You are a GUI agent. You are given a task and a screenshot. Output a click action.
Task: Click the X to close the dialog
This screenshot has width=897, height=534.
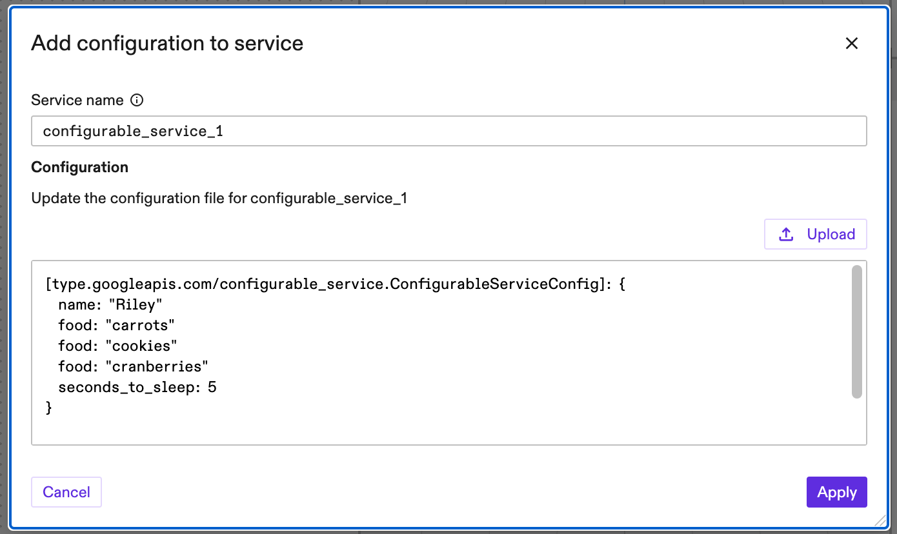(852, 43)
